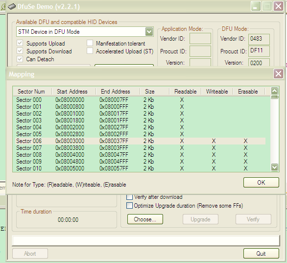The width and height of the screenshot is (287, 263).
Task: Click the Mapping list scrollbar thumb
Action: click(275, 97)
